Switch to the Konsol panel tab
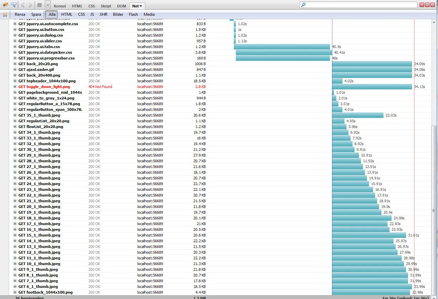Image resolution: width=438 pixels, height=299 pixels. point(60,6)
